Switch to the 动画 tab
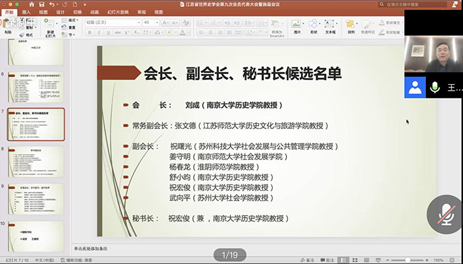The image size is (463, 264). tap(95, 12)
